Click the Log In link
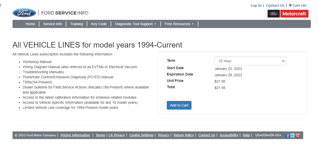Viewport: 318px width, 151px height. [256, 5]
